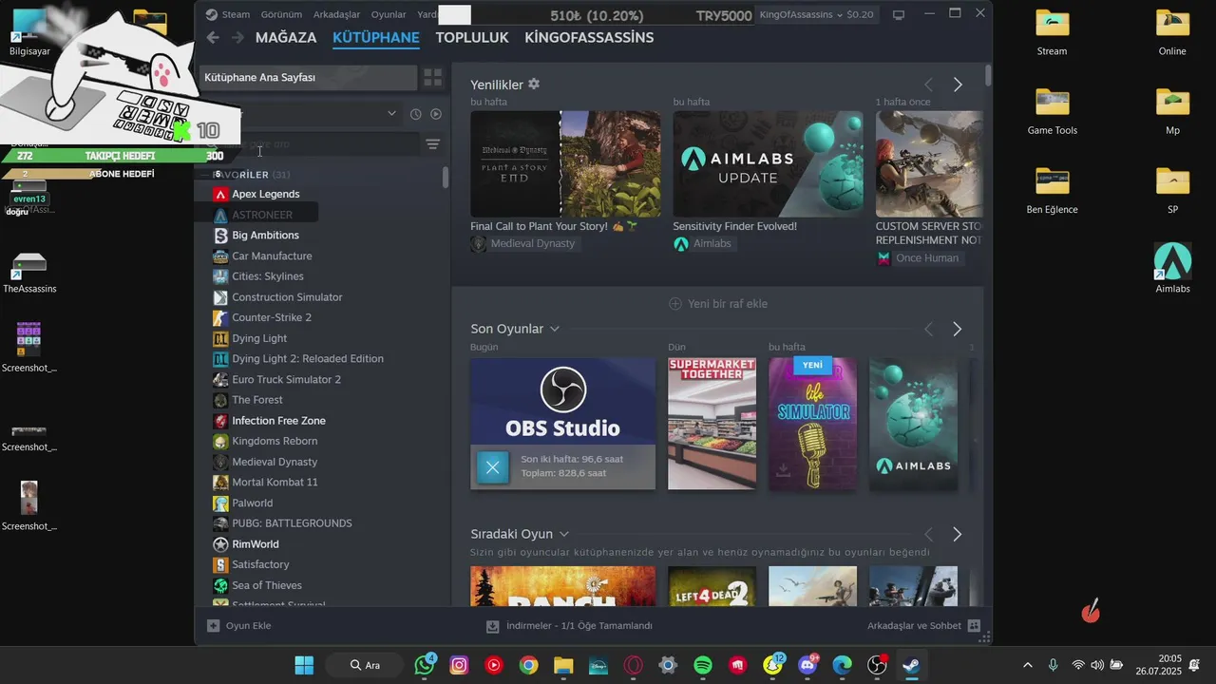Select Infection Free Zone in list
The width and height of the screenshot is (1216, 684).
click(x=278, y=420)
